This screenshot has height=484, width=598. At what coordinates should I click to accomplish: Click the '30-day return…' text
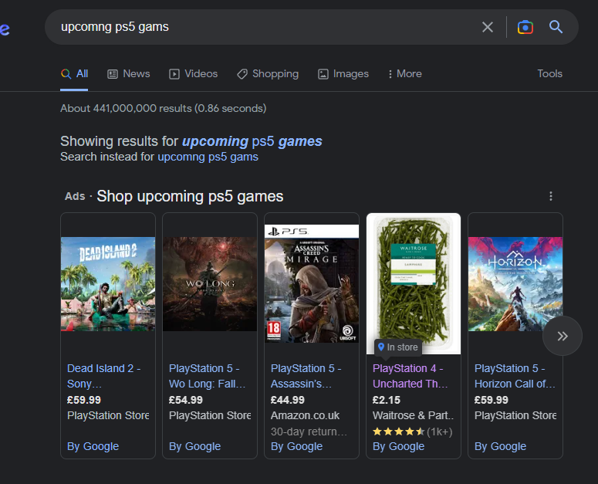pyautogui.click(x=309, y=432)
